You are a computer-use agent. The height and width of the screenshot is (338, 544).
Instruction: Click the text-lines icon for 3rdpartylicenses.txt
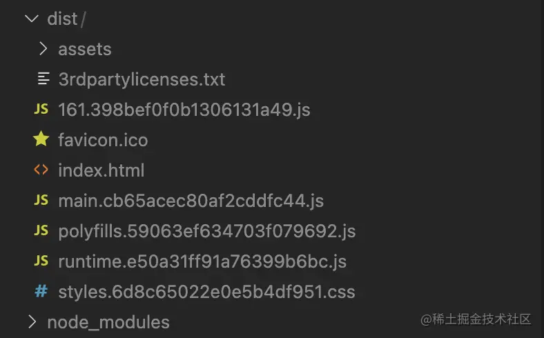pos(43,79)
